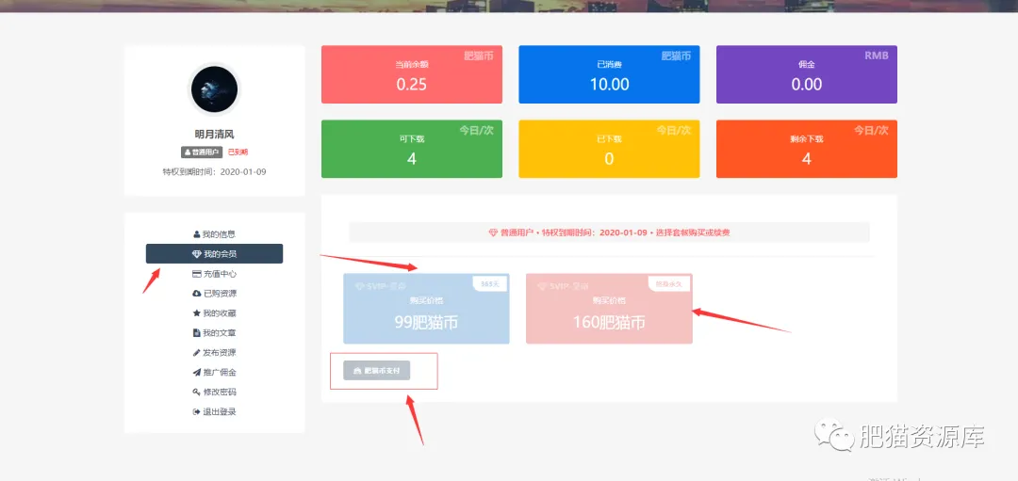Screen dimensions: 1018x481
Task: Click the pencil icon for 发布资源
Action: (197, 353)
